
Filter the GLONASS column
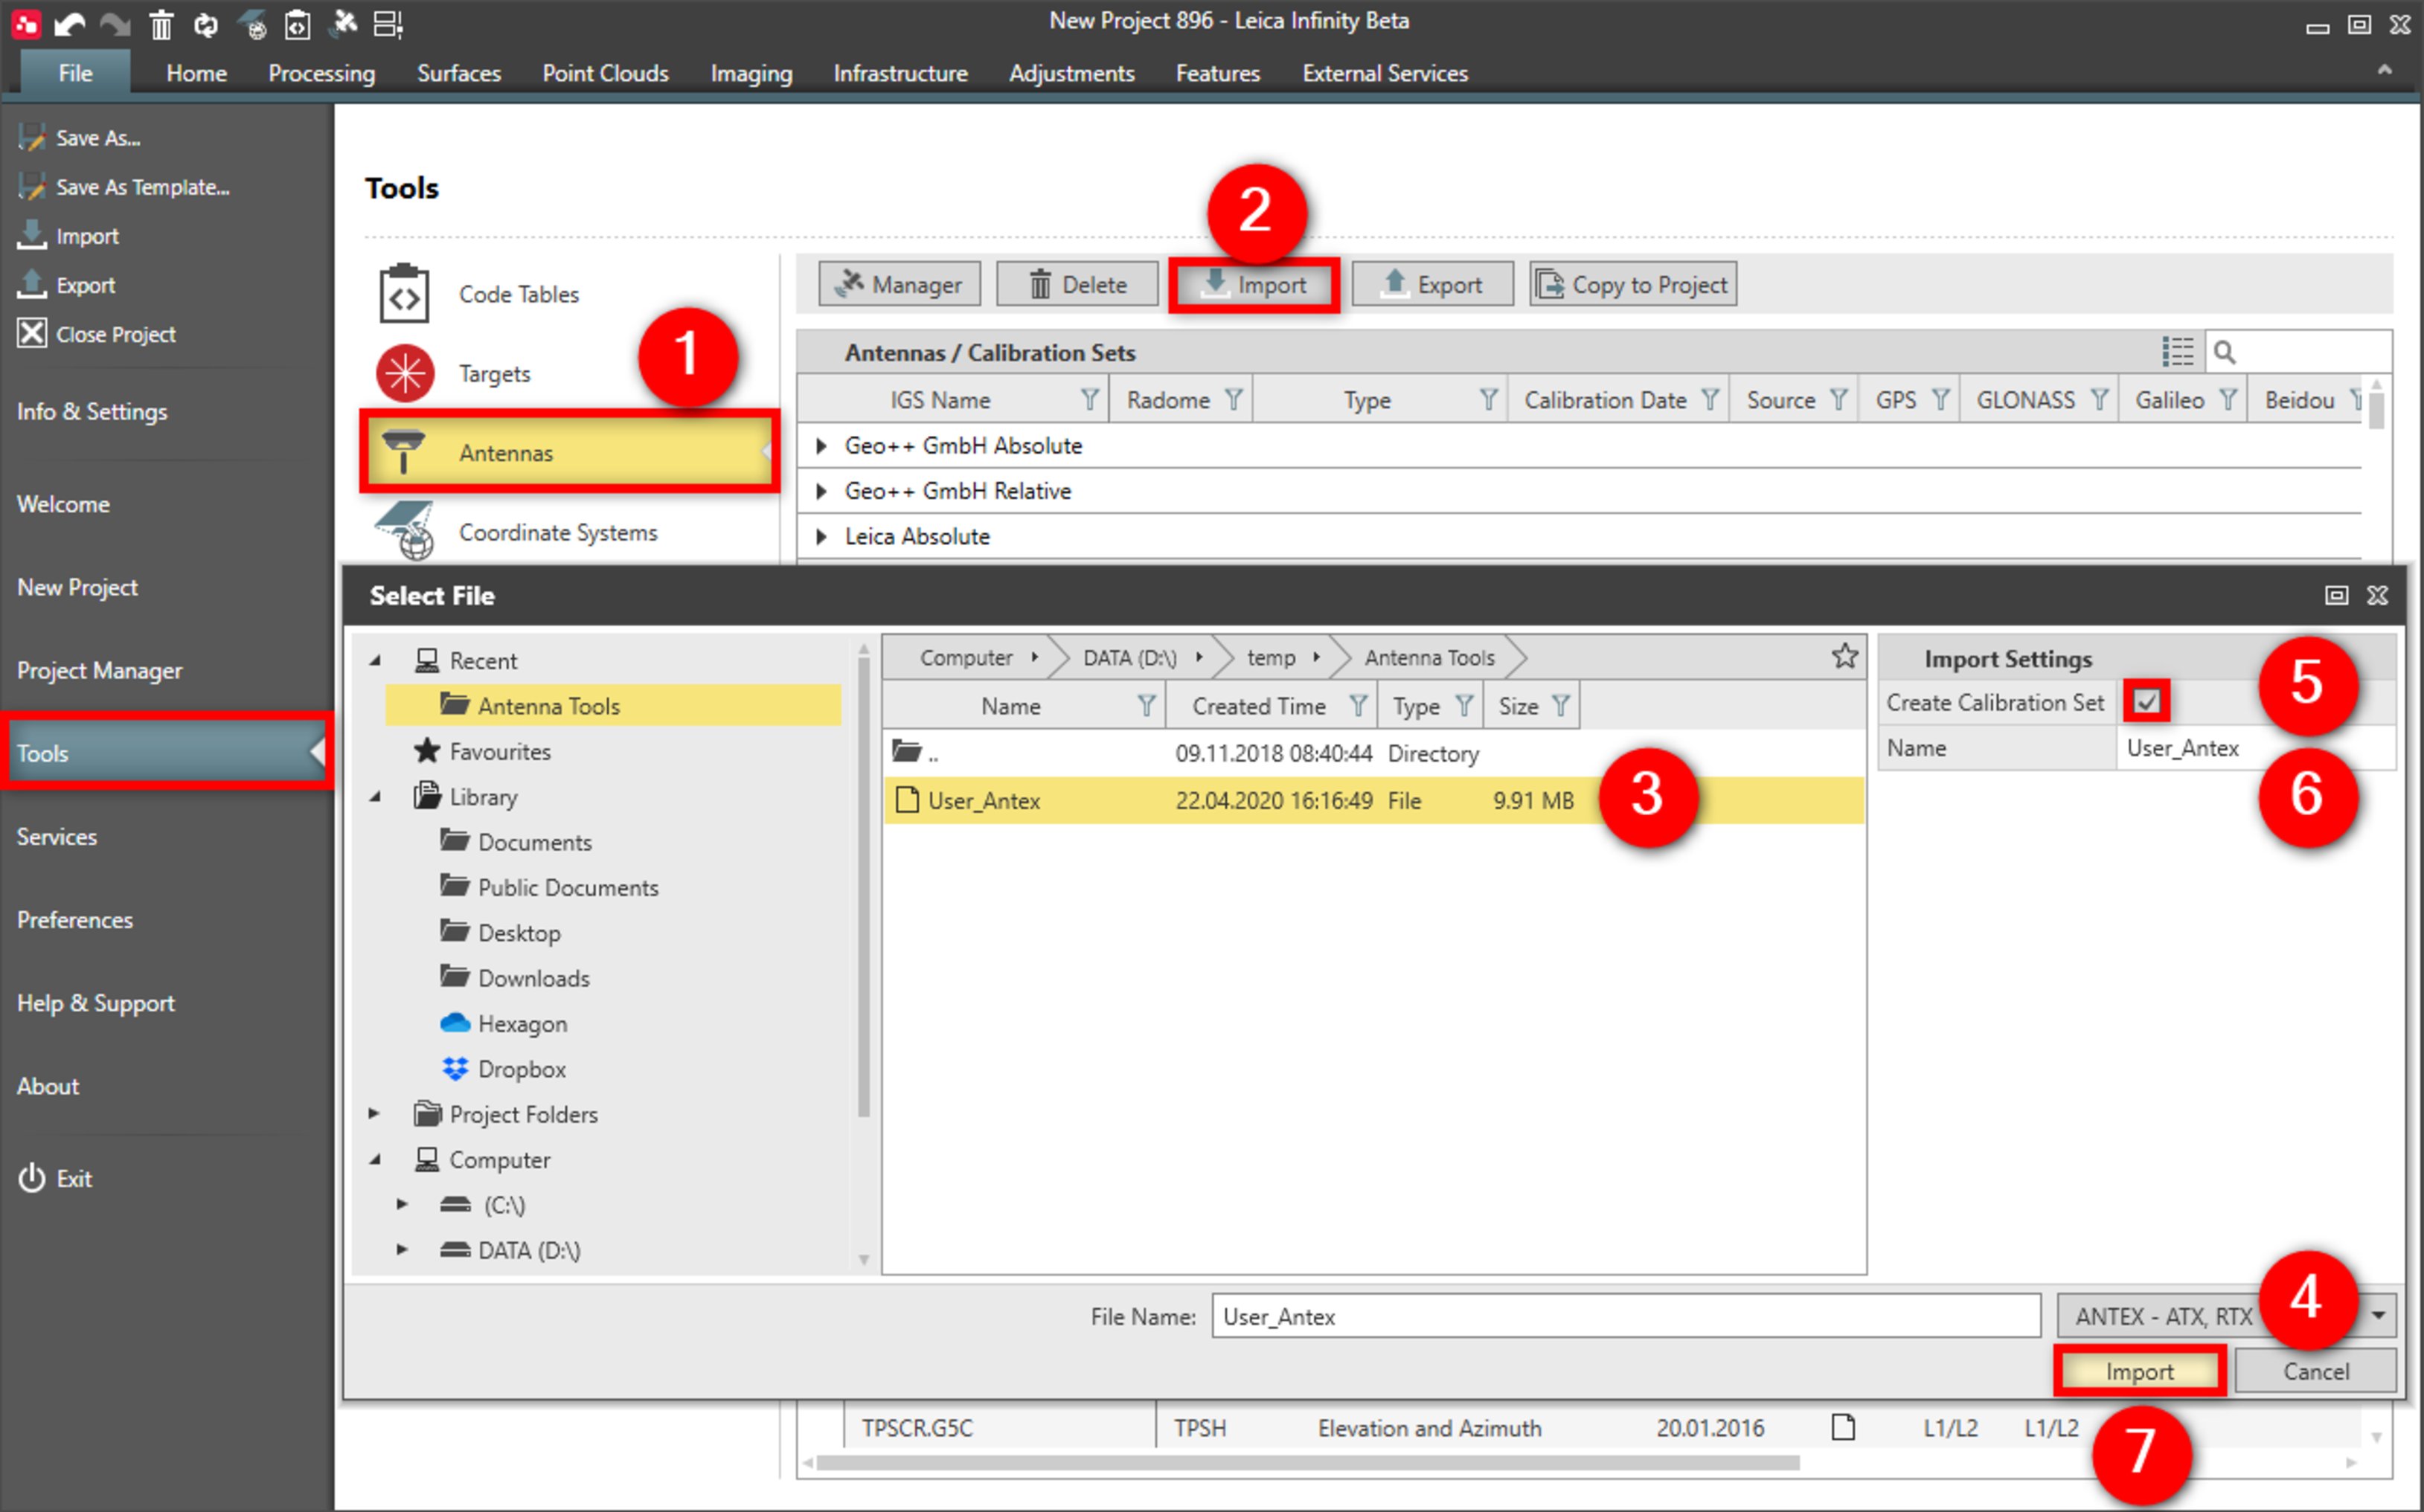pyautogui.click(x=2099, y=400)
